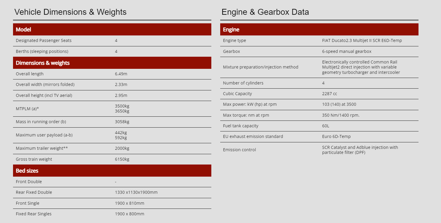Click the 'Rear Fixed Double' label
The height and width of the screenshot is (223, 441).
point(34,192)
